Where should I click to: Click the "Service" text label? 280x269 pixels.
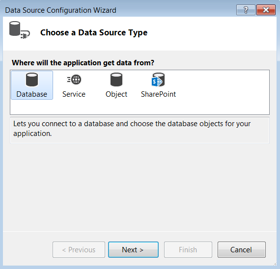[74, 94]
